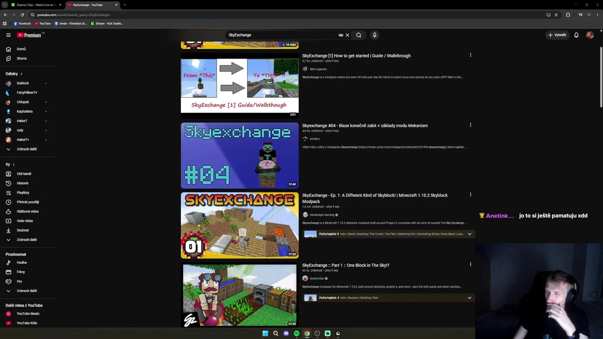Open the SkyExchange Guide/Walkthrough video thumbnail
This screenshot has height=339, width=603.
tap(240, 86)
